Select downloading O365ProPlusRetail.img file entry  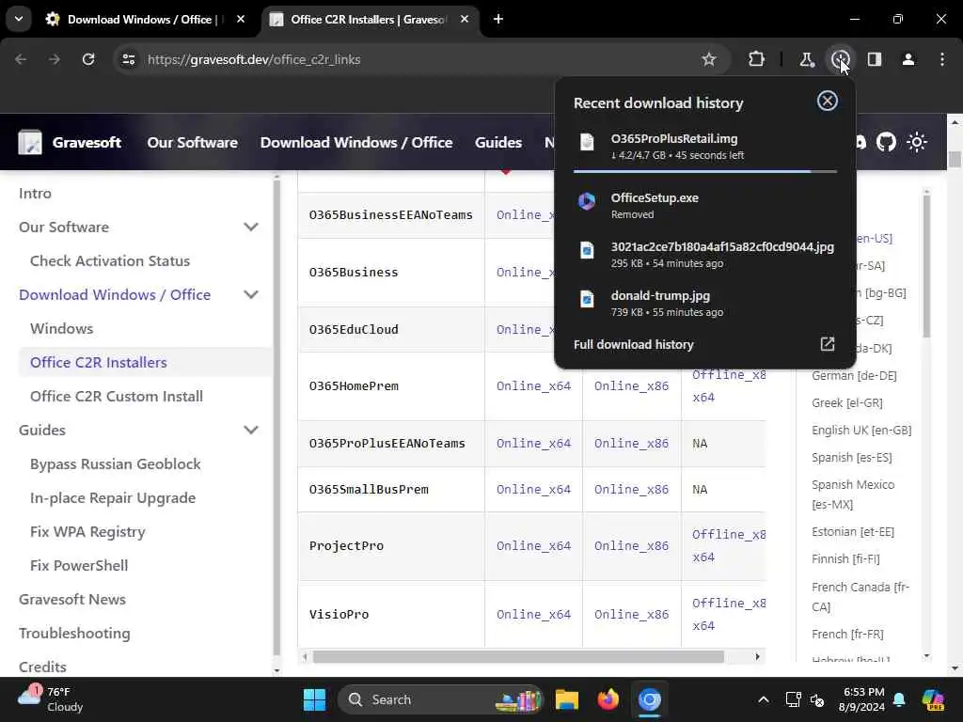click(705, 146)
